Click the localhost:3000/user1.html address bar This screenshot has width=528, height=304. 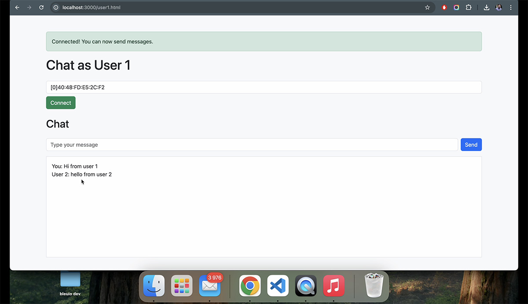(x=242, y=7)
